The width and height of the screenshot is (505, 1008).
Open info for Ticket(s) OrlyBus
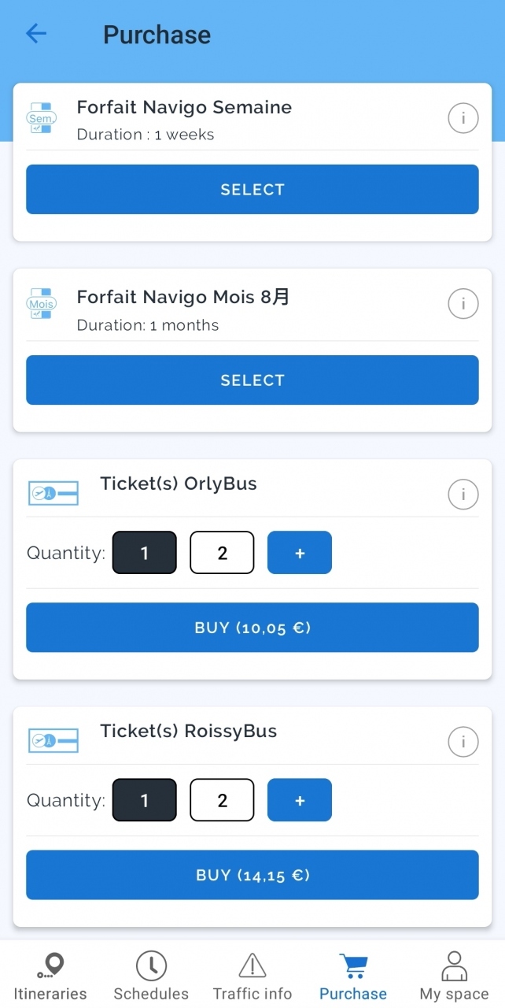463,495
